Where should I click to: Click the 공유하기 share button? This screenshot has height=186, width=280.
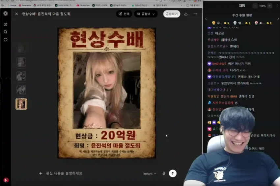[x=172, y=14]
